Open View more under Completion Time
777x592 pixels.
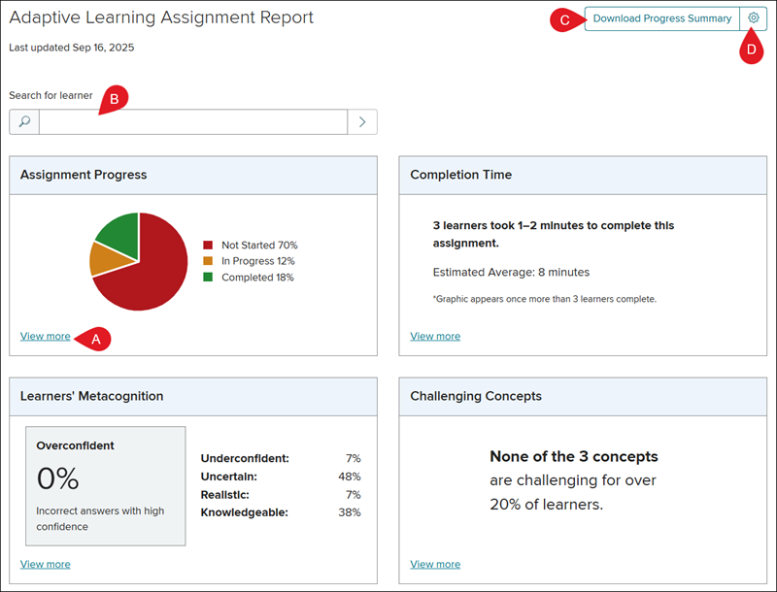click(x=435, y=336)
